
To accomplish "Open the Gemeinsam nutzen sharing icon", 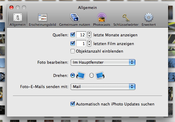I will coord(74,17).
